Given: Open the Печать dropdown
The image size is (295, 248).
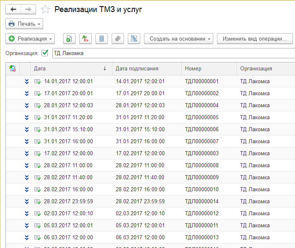Looking at the screenshot, I should tap(24, 24).
